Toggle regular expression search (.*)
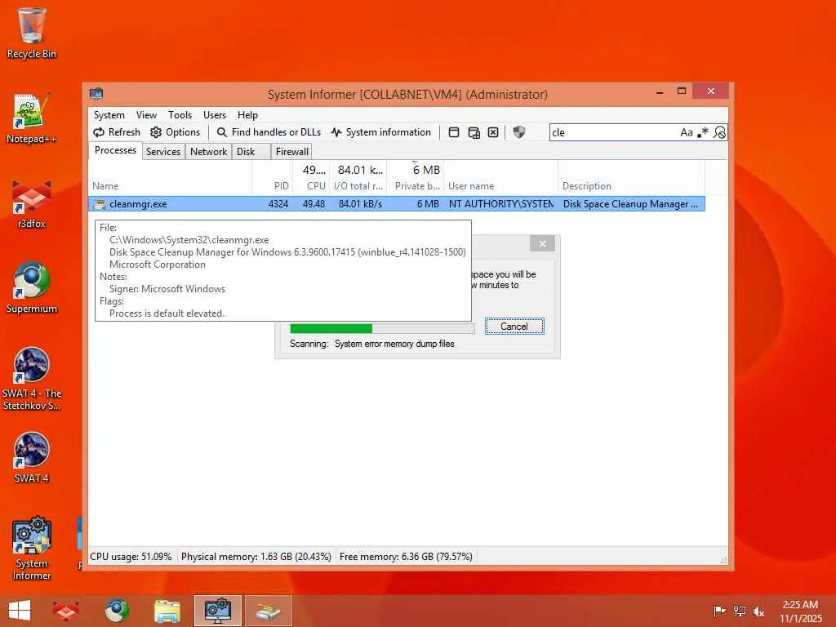Viewport: 836px width, 627px height. tap(703, 132)
